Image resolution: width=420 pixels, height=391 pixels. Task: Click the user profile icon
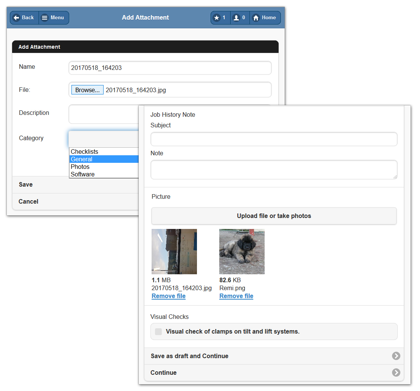(x=236, y=18)
